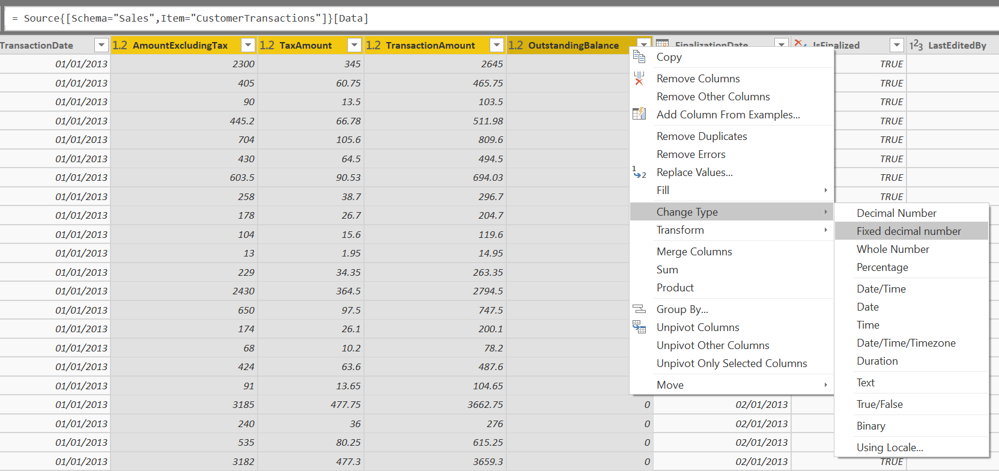
Task: Expand the Transform submenu
Action: (732, 230)
